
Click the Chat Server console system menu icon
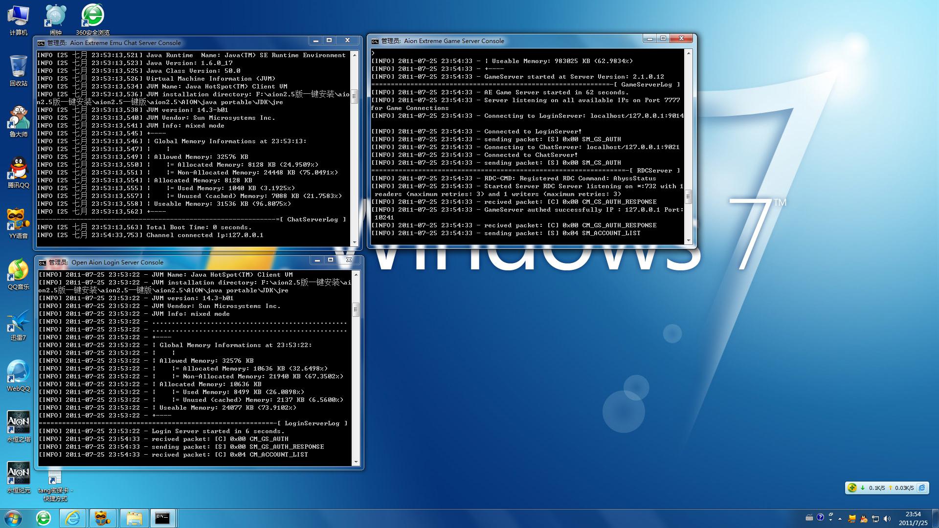(41, 43)
